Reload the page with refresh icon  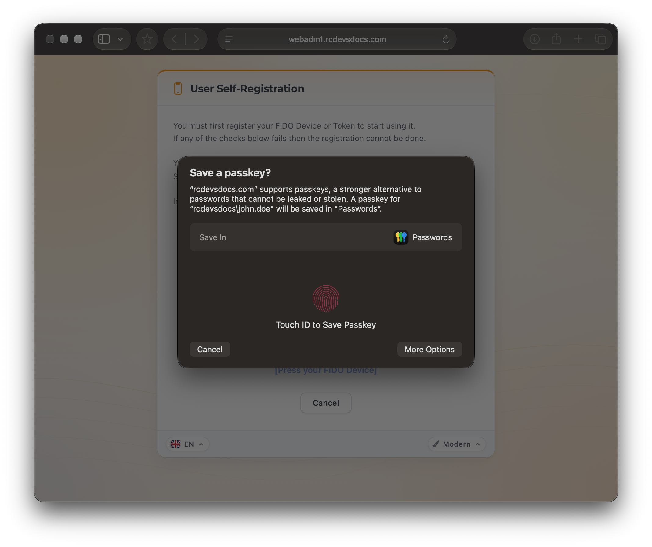[x=446, y=39]
